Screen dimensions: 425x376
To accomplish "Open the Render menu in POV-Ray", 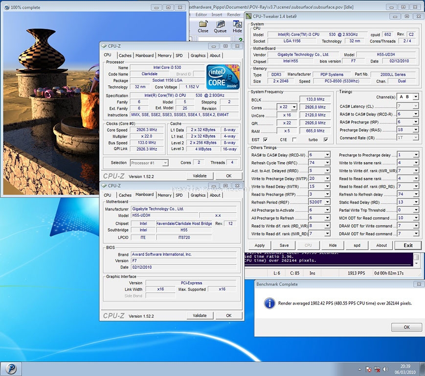I will pos(234,15).
